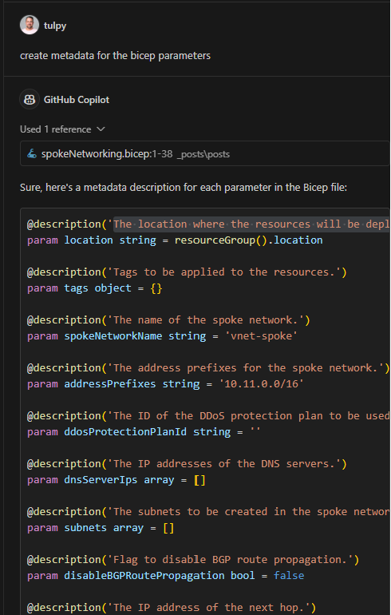Click the 'Tags to be applied' description line
The image size is (391, 615).
pos(187,272)
